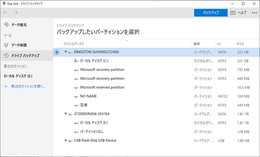The height and width of the screenshot is (157, 260).
Task: Click the forward navigation arrow
Action: tap(16, 13)
